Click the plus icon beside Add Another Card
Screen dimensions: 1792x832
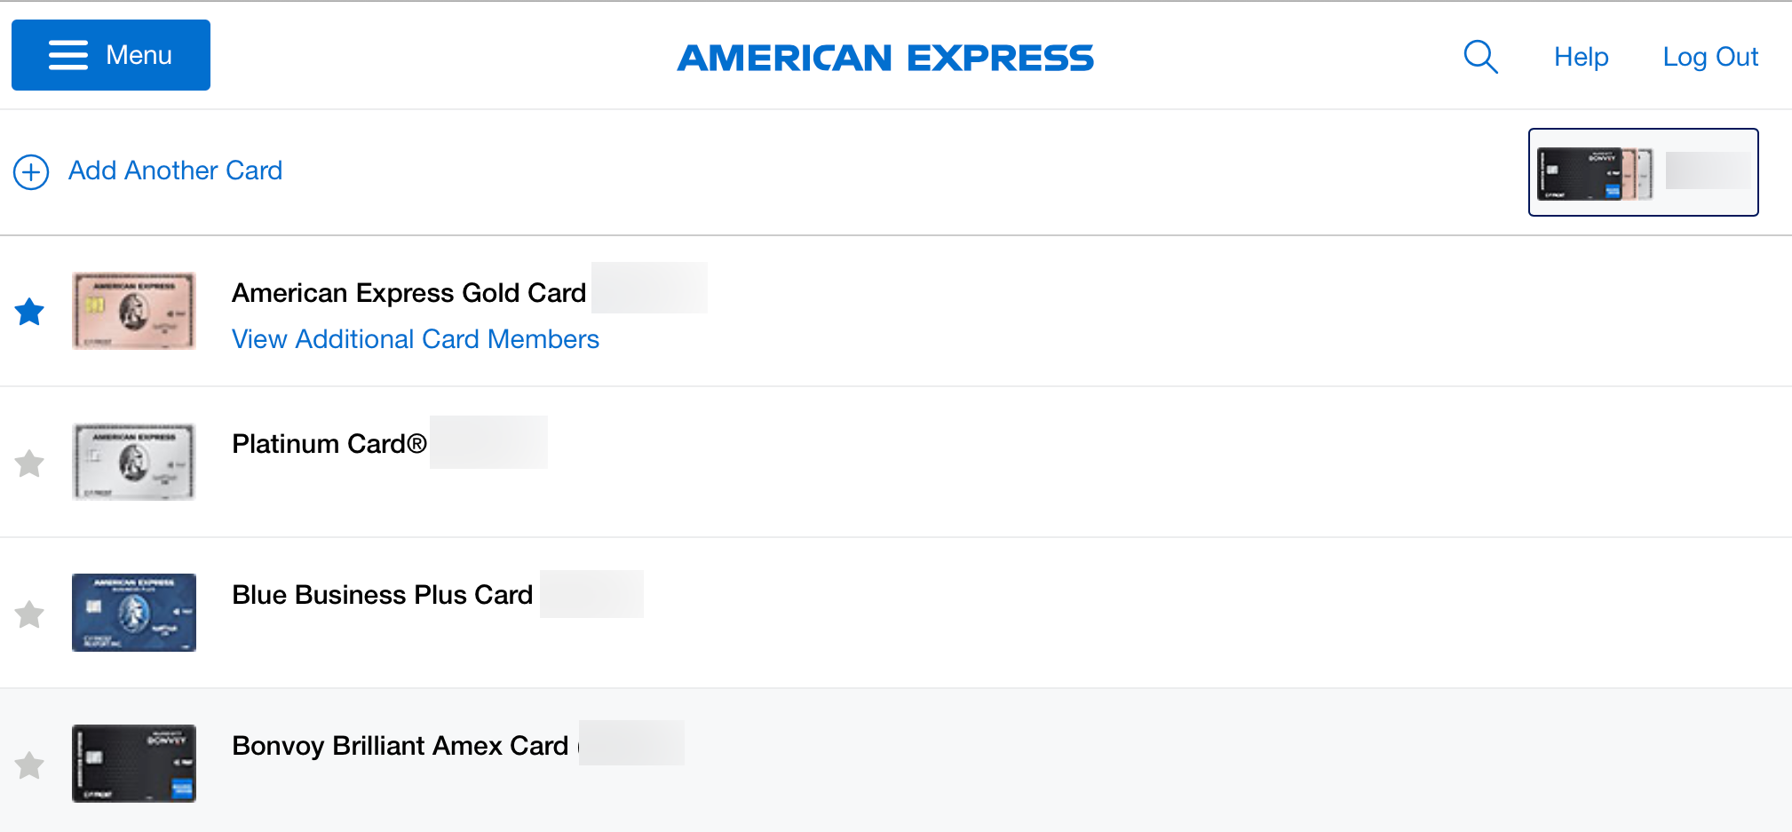(x=31, y=171)
